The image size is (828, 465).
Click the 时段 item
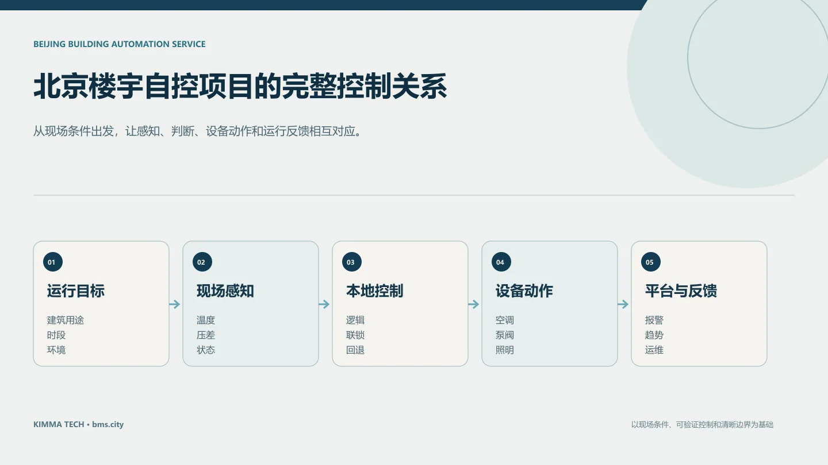56,335
